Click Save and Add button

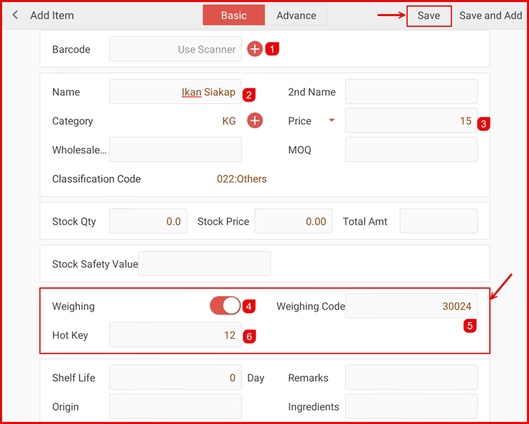click(x=491, y=16)
